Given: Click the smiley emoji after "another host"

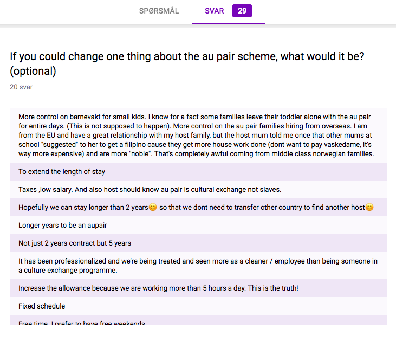Looking at the screenshot, I should pos(369,208).
